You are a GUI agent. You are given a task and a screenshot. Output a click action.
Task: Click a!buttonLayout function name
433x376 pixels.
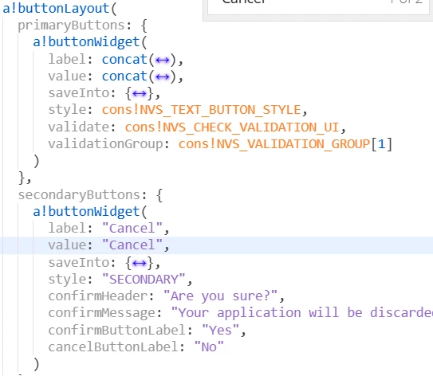(56, 8)
